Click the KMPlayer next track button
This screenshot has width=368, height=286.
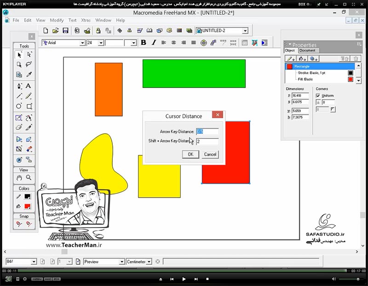tap(196, 279)
